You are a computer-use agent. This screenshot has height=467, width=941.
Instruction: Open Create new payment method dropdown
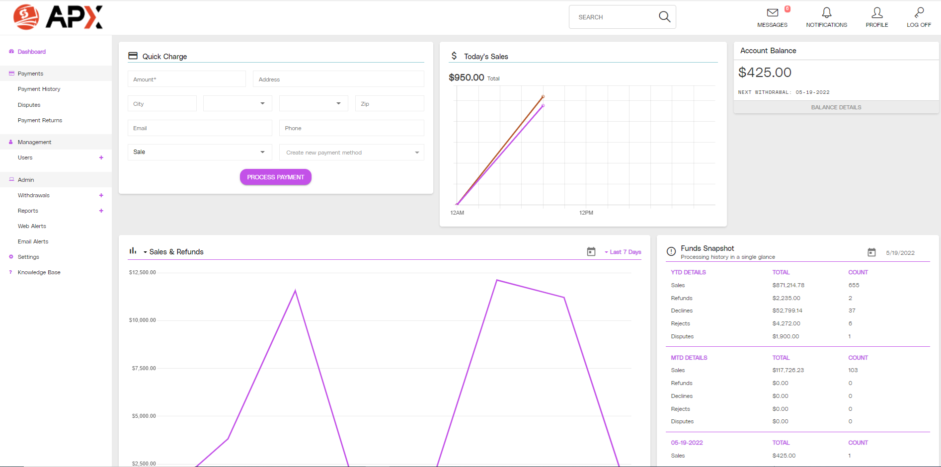(x=352, y=153)
